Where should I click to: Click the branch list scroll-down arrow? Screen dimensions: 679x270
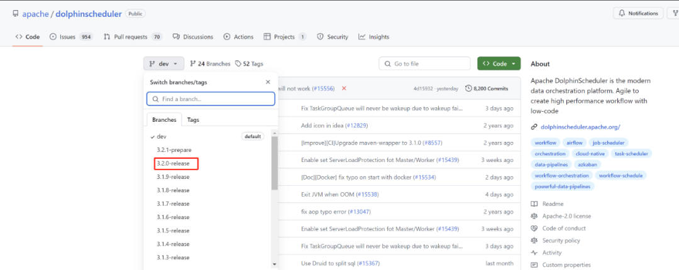[x=275, y=264]
